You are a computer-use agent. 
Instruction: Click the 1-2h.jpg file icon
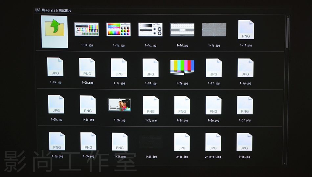click(x=56, y=105)
